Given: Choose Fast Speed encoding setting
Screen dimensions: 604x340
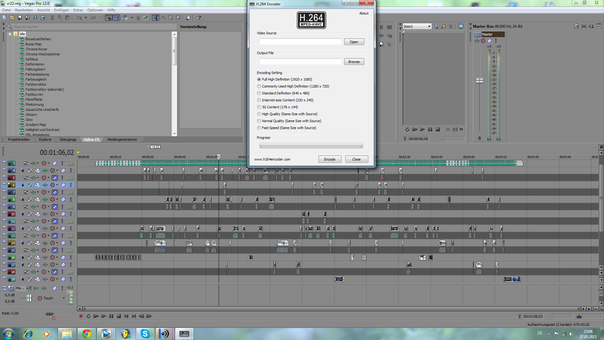Looking at the screenshot, I should click(x=259, y=128).
